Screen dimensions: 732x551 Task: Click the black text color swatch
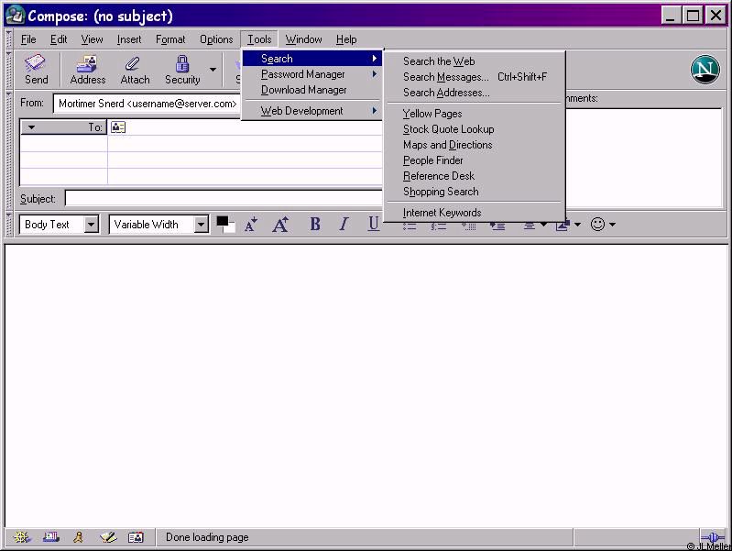tap(223, 221)
